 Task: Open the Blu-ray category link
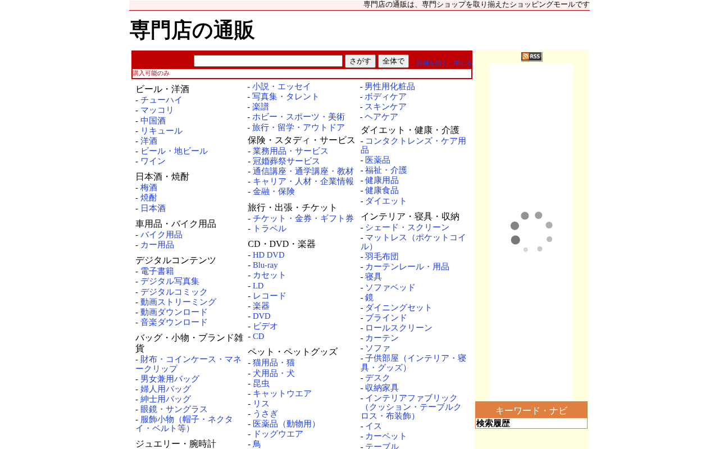[x=265, y=265]
